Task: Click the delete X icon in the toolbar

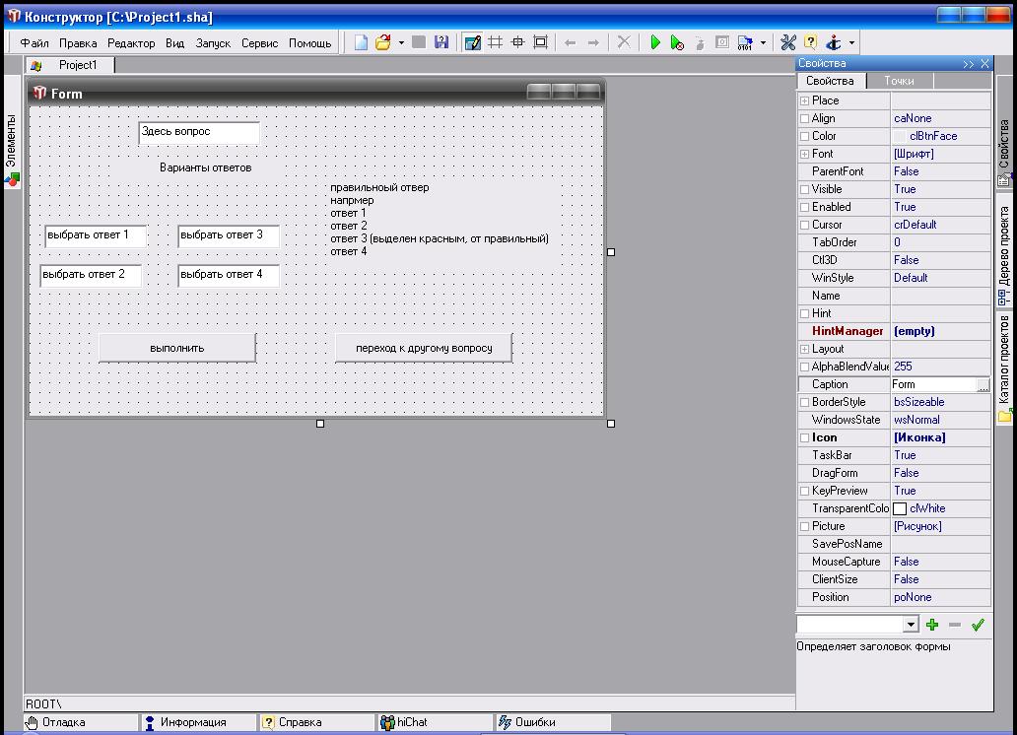Action: point(623,42)
